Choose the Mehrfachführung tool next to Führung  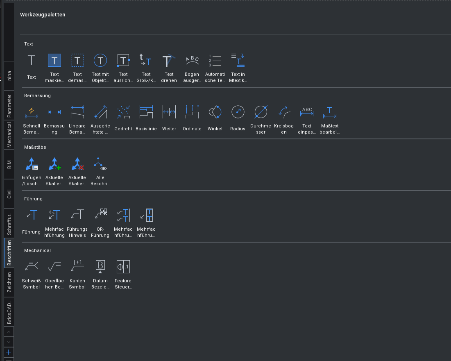point(54,223)
